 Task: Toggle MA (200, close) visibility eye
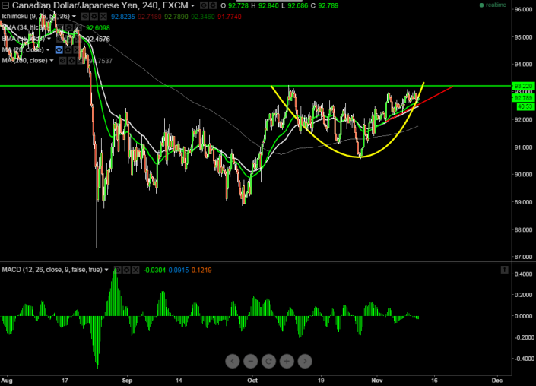coord(62,61)
